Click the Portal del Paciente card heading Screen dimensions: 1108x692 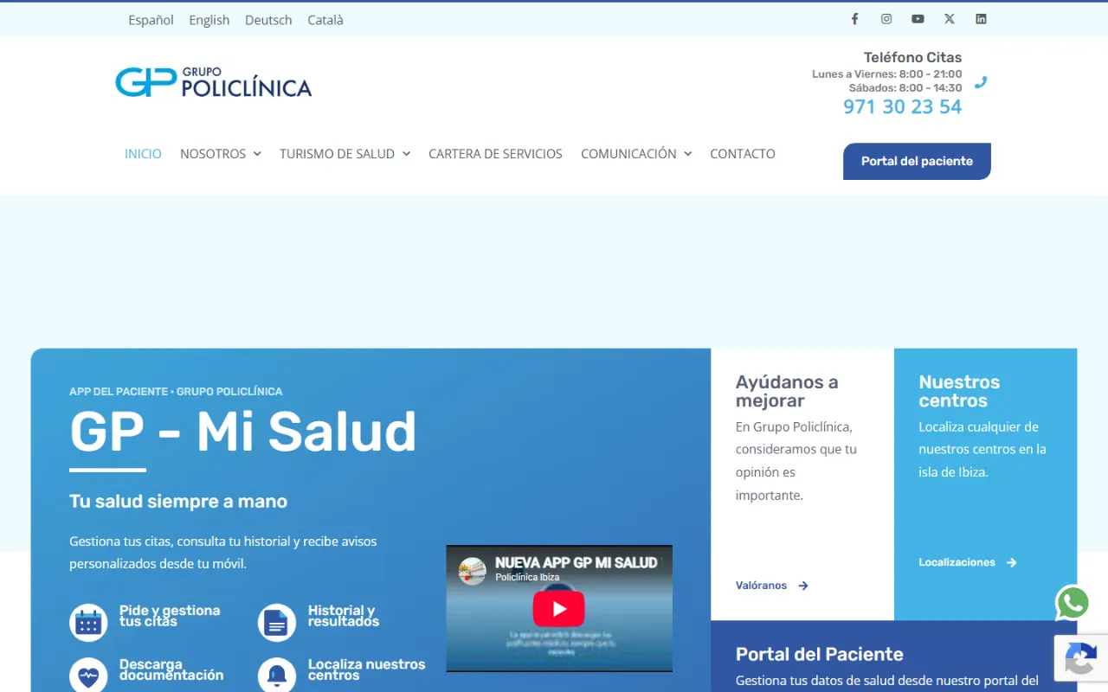point(819,654)
